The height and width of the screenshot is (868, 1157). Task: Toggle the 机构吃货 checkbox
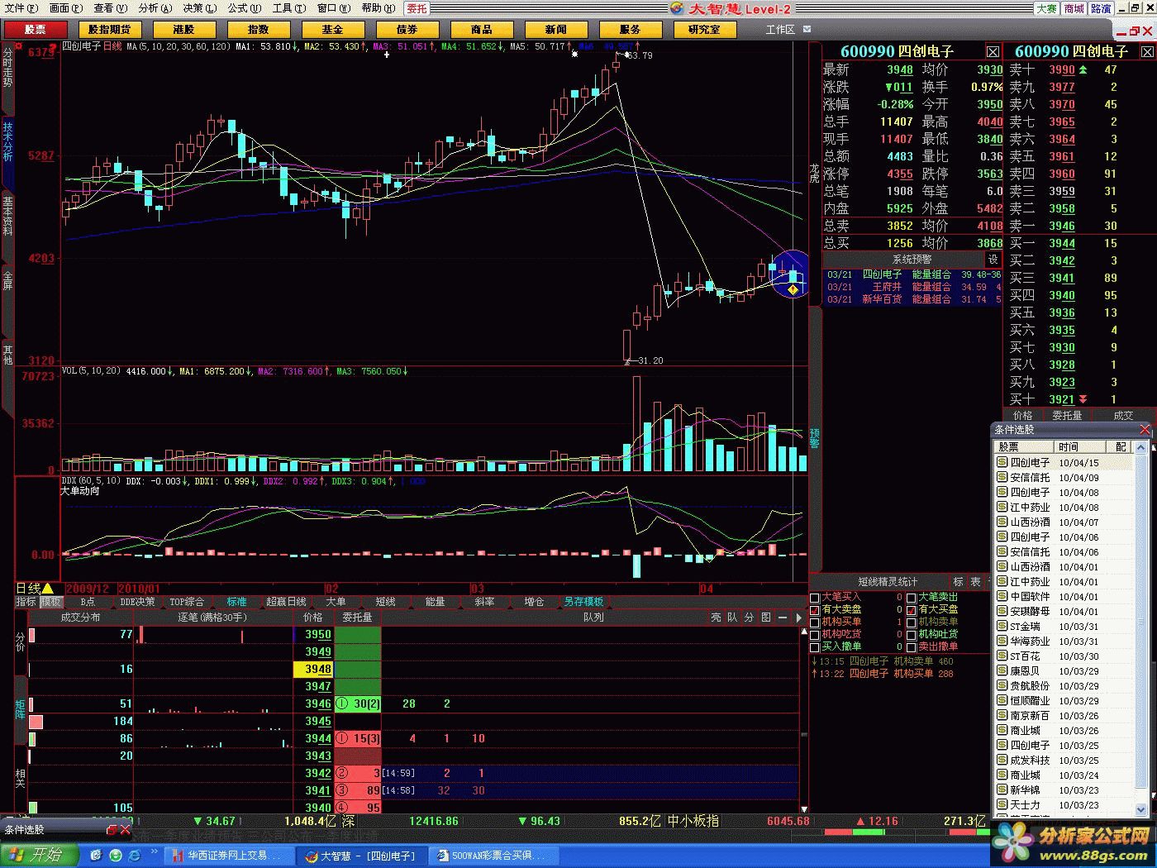click(816, 635)
